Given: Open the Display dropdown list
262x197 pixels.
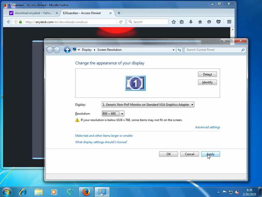Looking at the screenshot, I should [x=148, y=105].
